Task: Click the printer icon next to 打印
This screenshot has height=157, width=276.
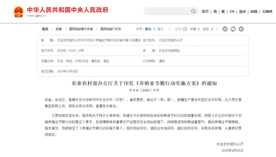Action: click(x=185, y=29)
